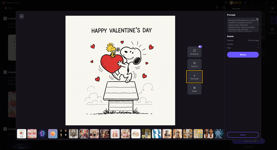Screen dimensions: 277x150
Task: Copy the prompt text with copy icon
Action: [257, 19]
